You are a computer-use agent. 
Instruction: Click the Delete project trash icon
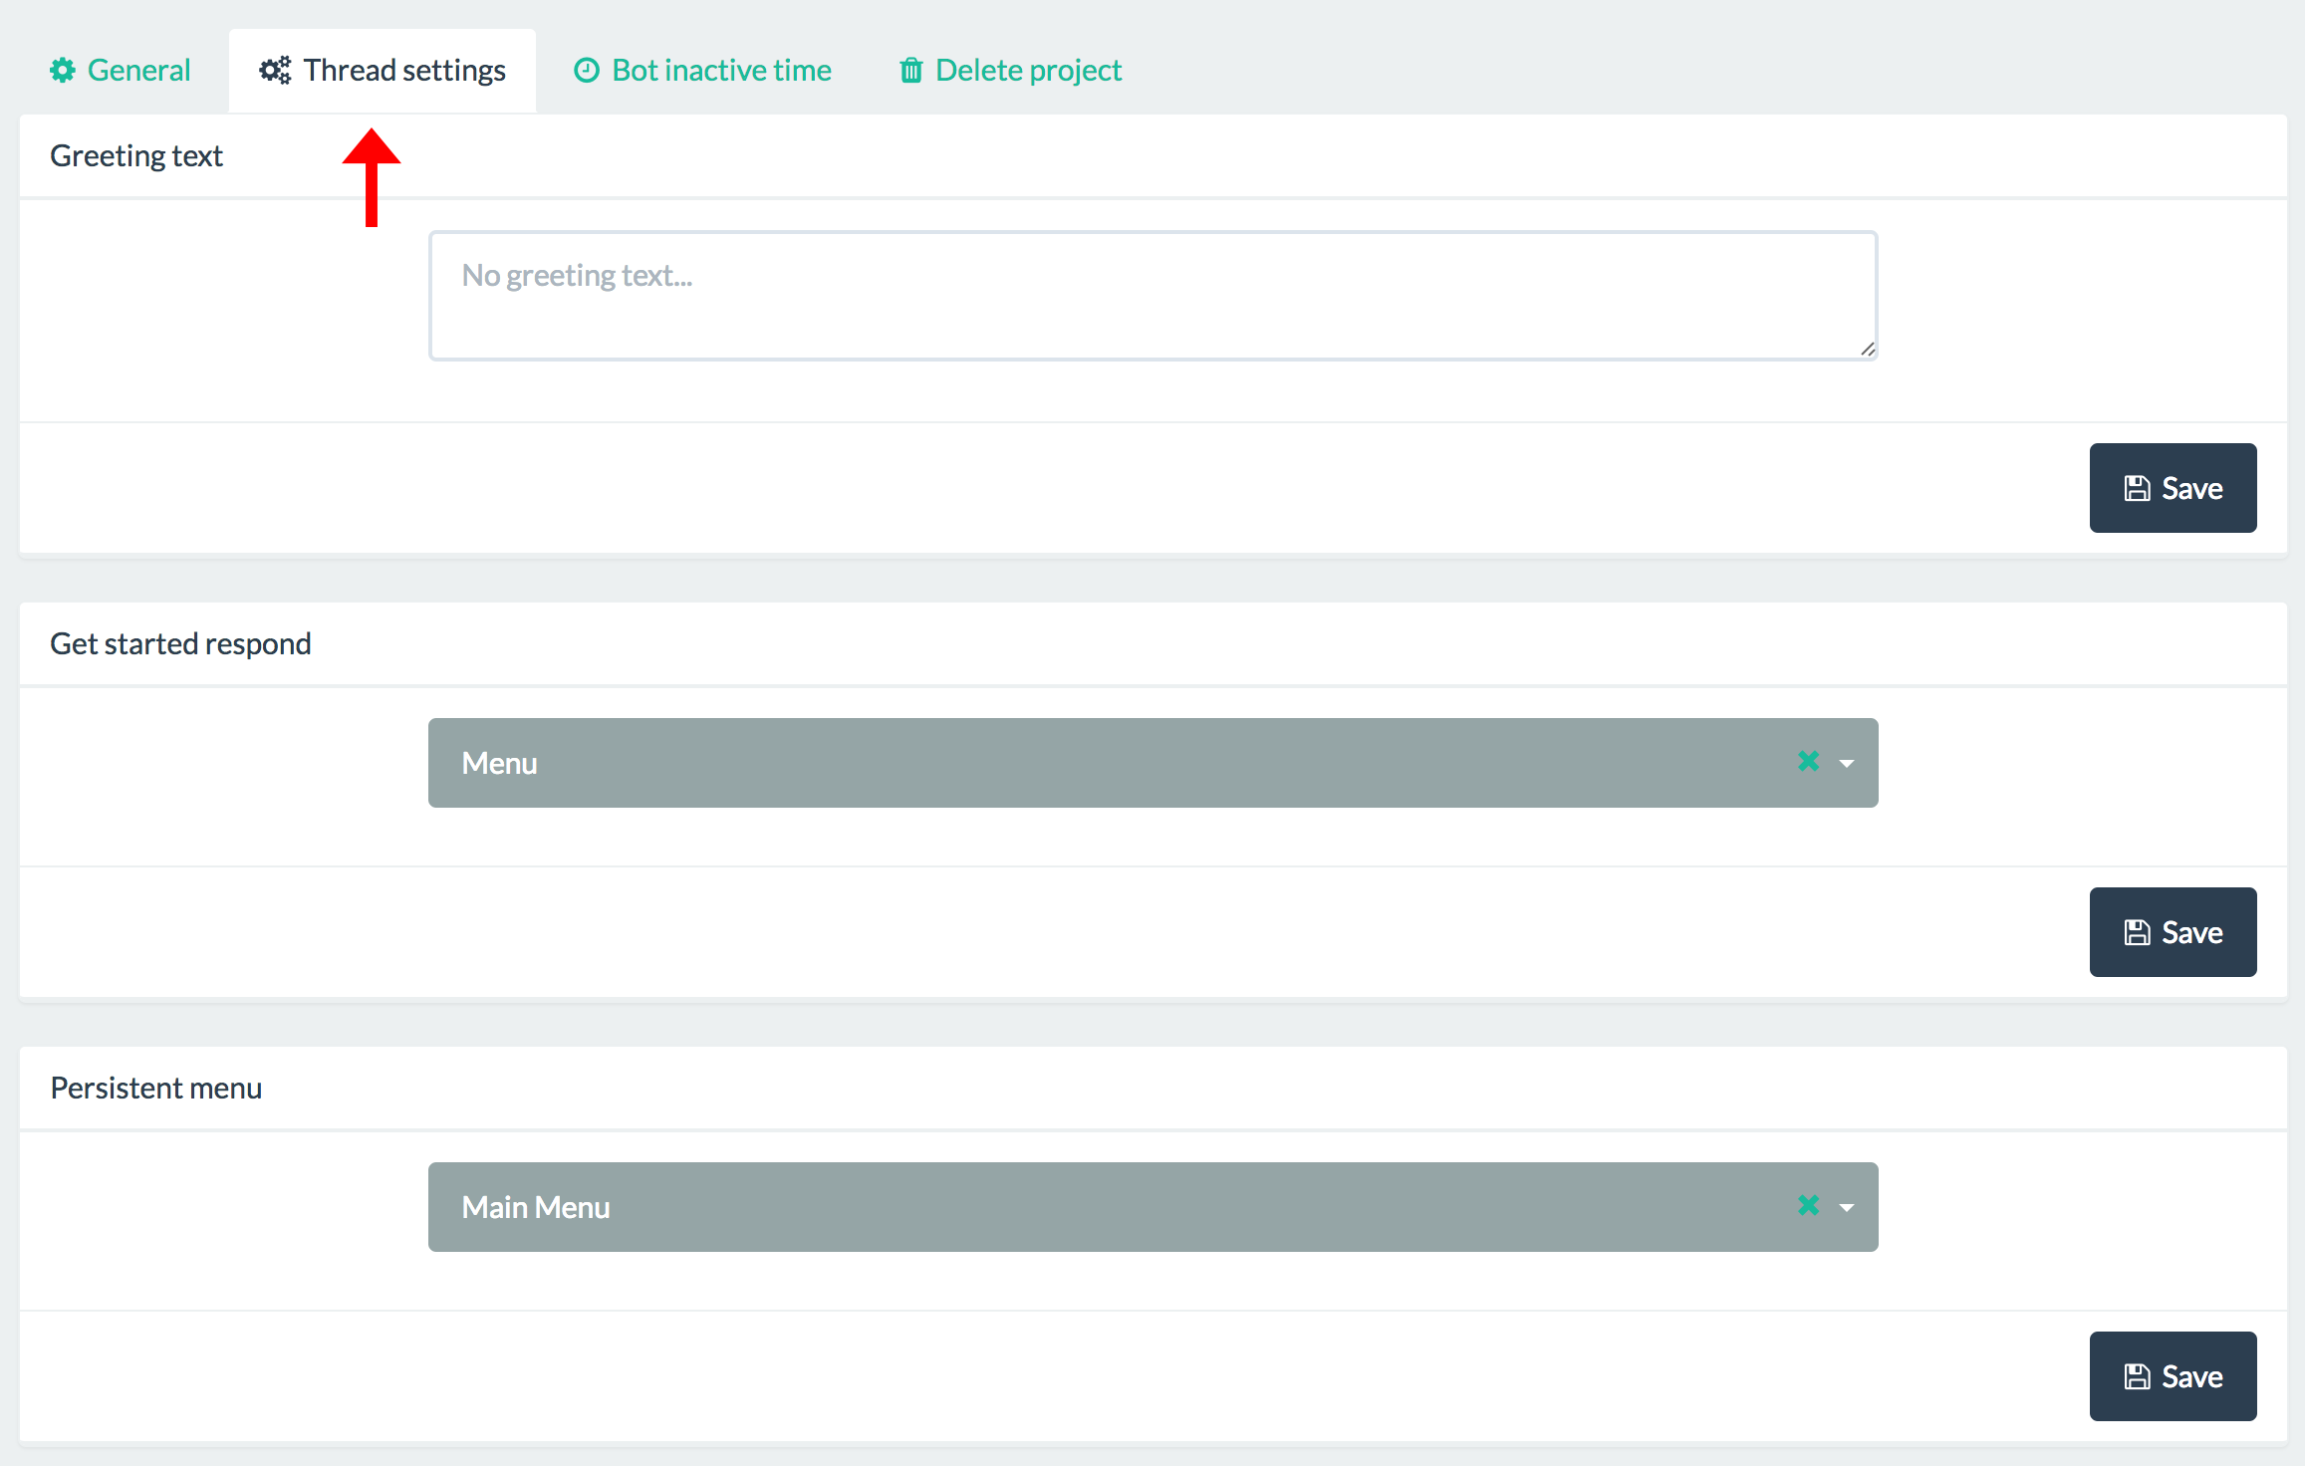[910, 71]
